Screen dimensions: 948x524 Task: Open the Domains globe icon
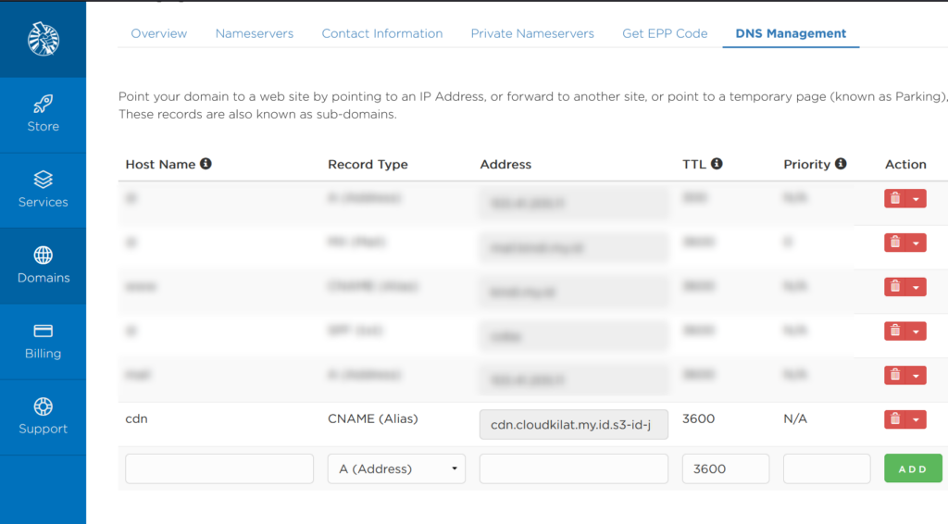tap(43, 255)
